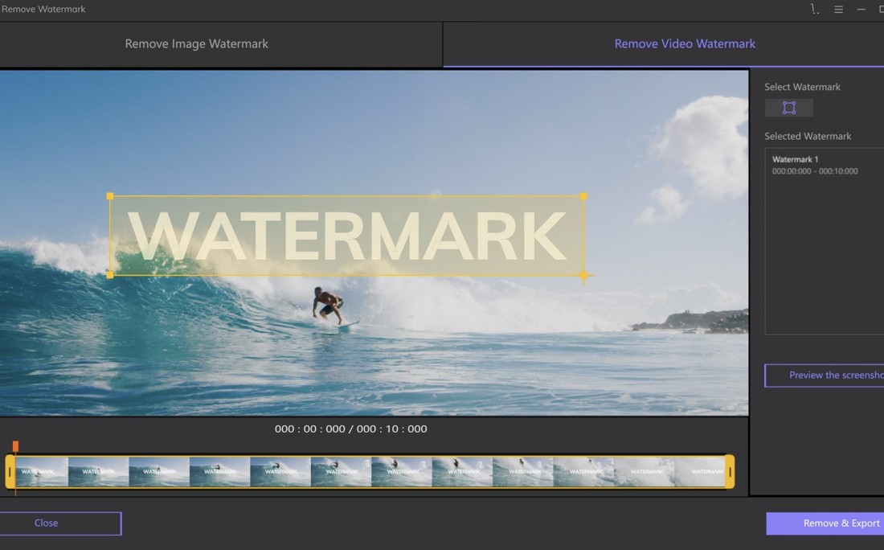This screenshot has width=884, height=550.
Task: Click the orange timeline playhead marker
Action: coord(15,446)
